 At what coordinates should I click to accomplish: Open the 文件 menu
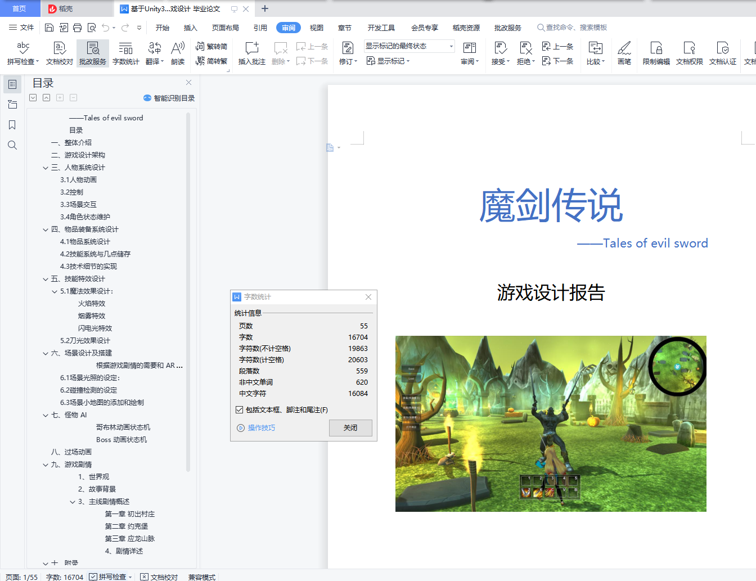(21, 28)
